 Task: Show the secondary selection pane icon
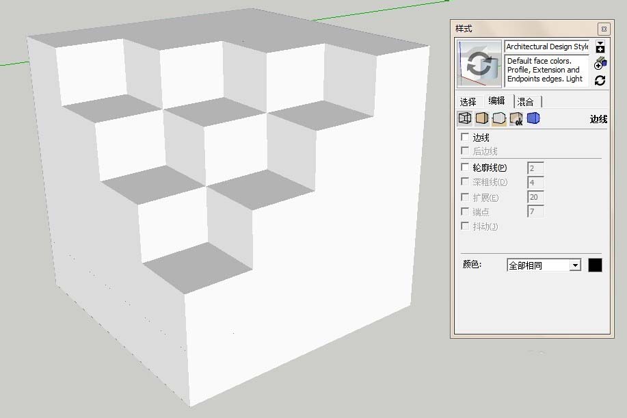600,47
